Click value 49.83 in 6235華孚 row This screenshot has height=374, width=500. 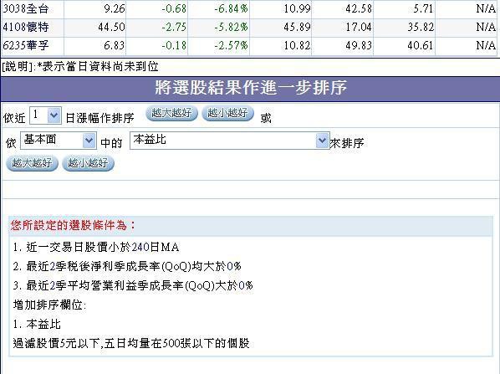pos(359,46)
